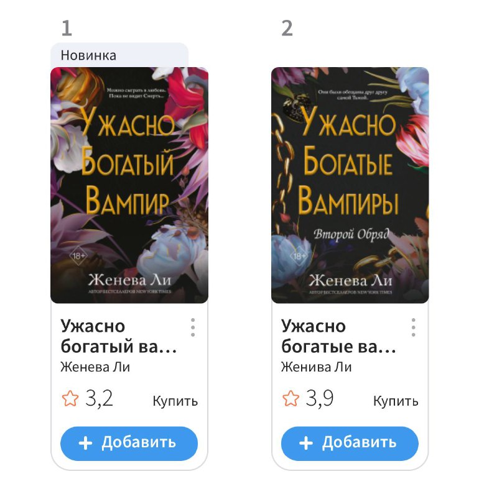Open the three-dot menu for Ужасно богатые вампиры

(413, 327)
